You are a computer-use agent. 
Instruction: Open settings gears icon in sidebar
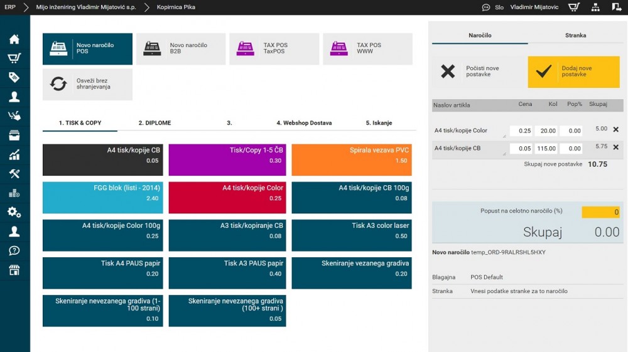14,212
